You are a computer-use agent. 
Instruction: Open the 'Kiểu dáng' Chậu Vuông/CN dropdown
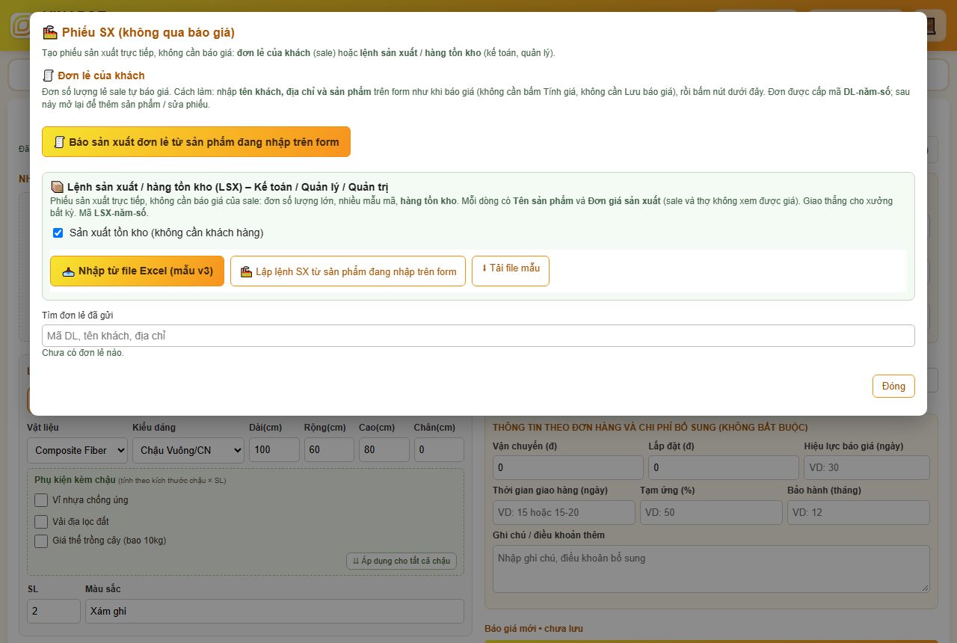click(188, 450)
